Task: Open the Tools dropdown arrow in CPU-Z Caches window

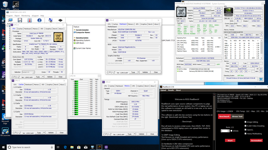Action: point(44,133)
